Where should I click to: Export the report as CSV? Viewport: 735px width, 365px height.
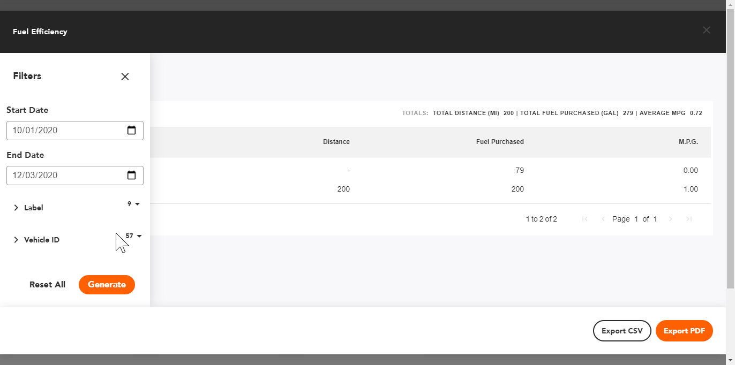tap(621, 331)
